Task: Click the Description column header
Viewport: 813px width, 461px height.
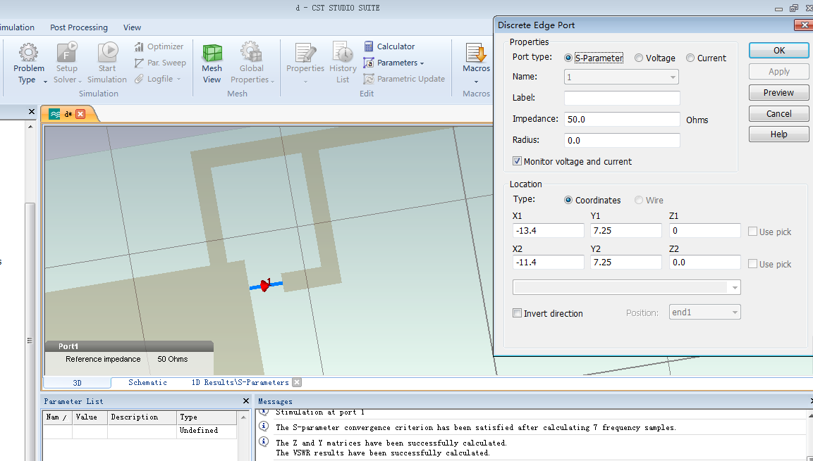Action: (142, 417)
